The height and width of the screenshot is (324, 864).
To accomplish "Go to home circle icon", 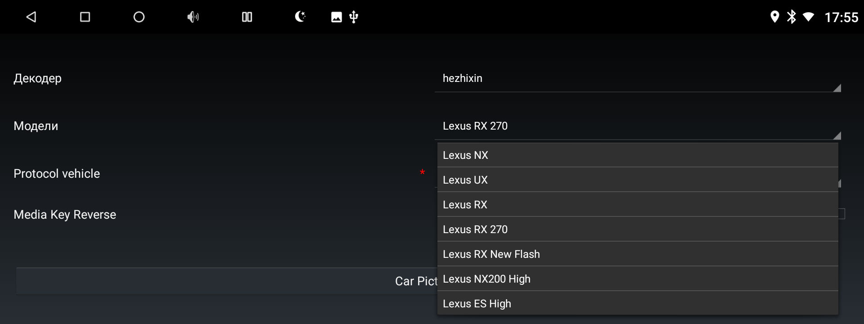I will (139, 17).
